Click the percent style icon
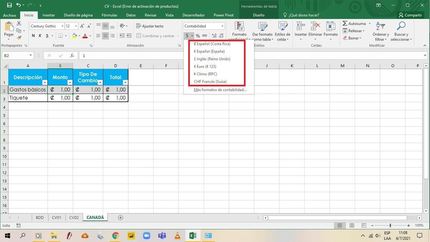Screen dimensions: 430x242 [198, 36]
